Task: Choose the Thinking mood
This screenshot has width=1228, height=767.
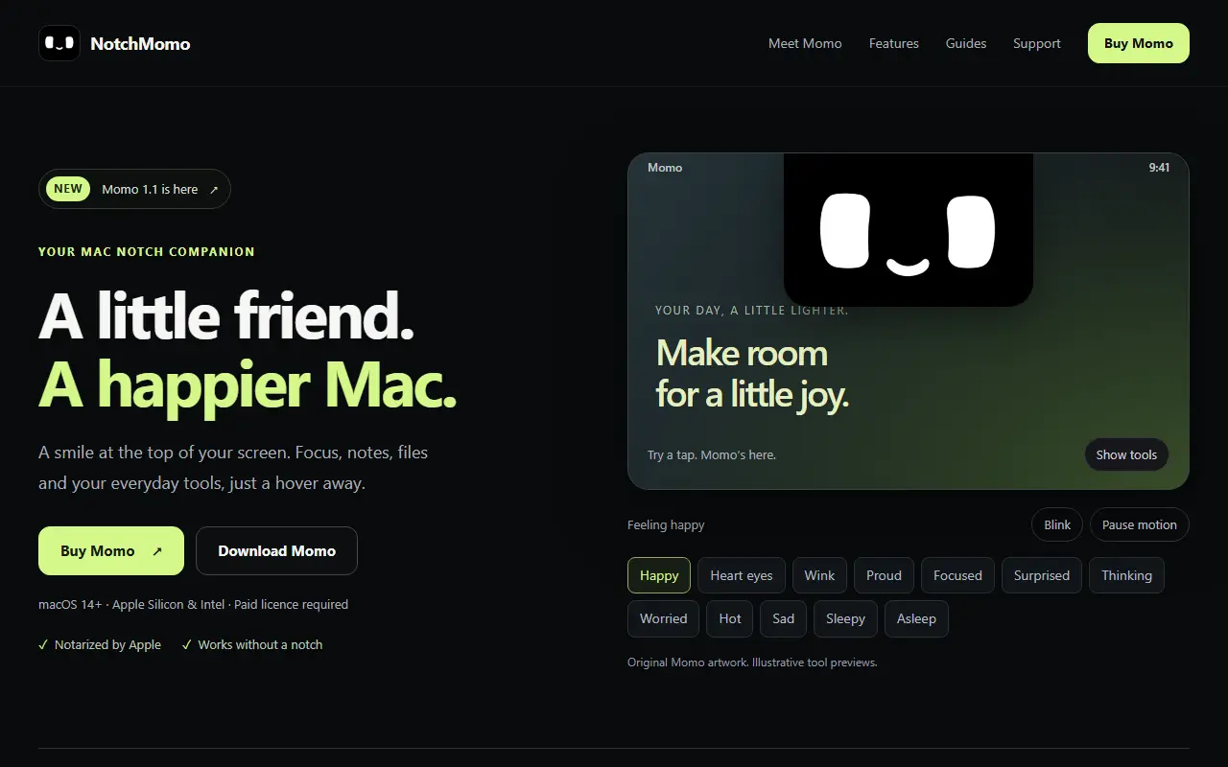Action: click(1126, 575)
